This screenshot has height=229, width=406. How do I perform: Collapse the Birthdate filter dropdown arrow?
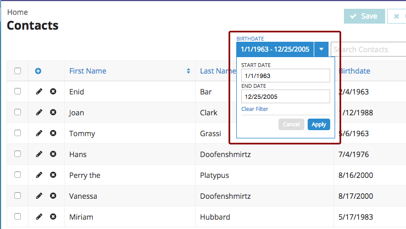(321, 49)
